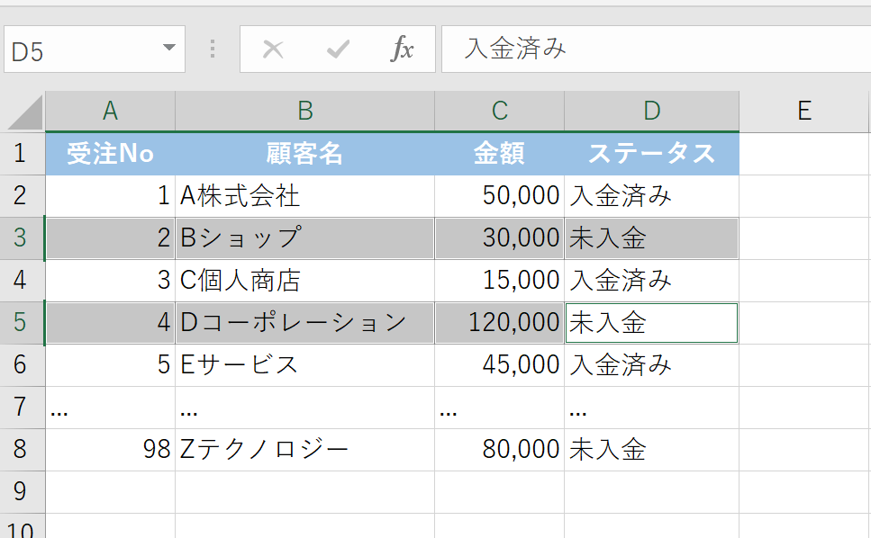Click the formula bar resize handle dots
Viewport: 871px width, 538px height.
[213, 49]
